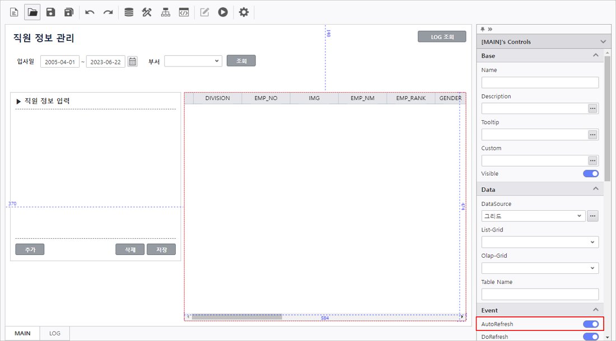Viewport: 616px width, 341px height.
Task: Open the DataSource dropdown
Action: click(533, 216)
